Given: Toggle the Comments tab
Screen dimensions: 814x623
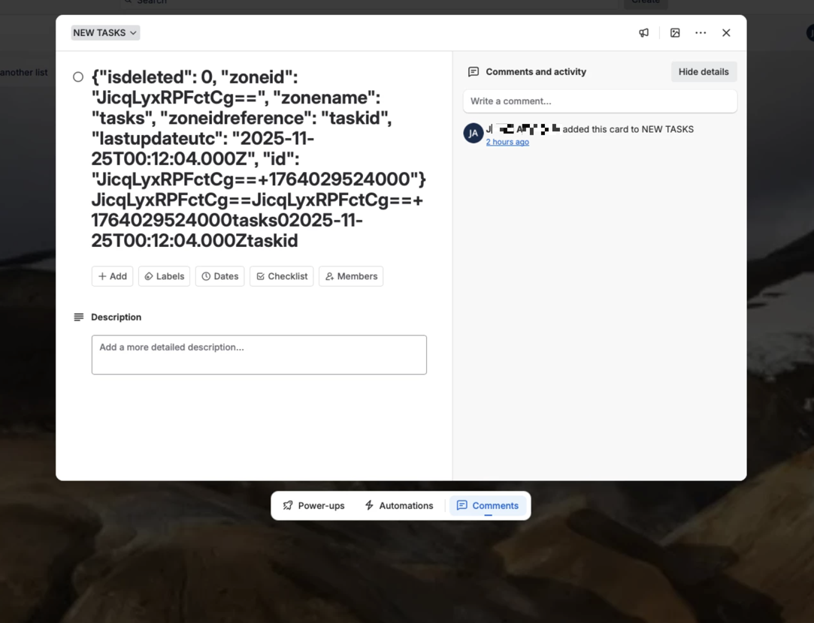Looking at the screenshot, I should [x=488, y=506].
